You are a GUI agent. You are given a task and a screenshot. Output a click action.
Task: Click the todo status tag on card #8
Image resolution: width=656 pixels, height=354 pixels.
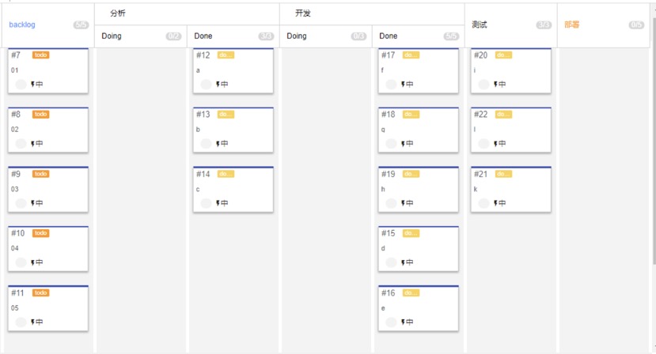[40, 114]
